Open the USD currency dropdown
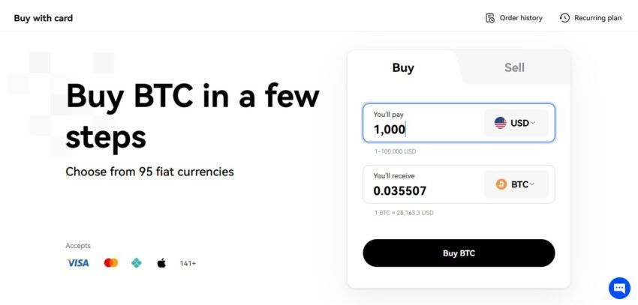This screenshot has width=638, height=305. pyautogui.click(x=516, y=123)
